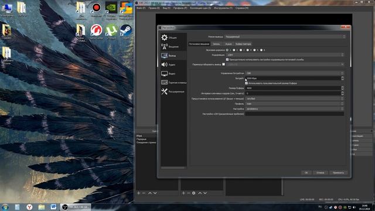Select audio track 2 radio button
Screen dimensions: 375x211
(x=234, y=50)
